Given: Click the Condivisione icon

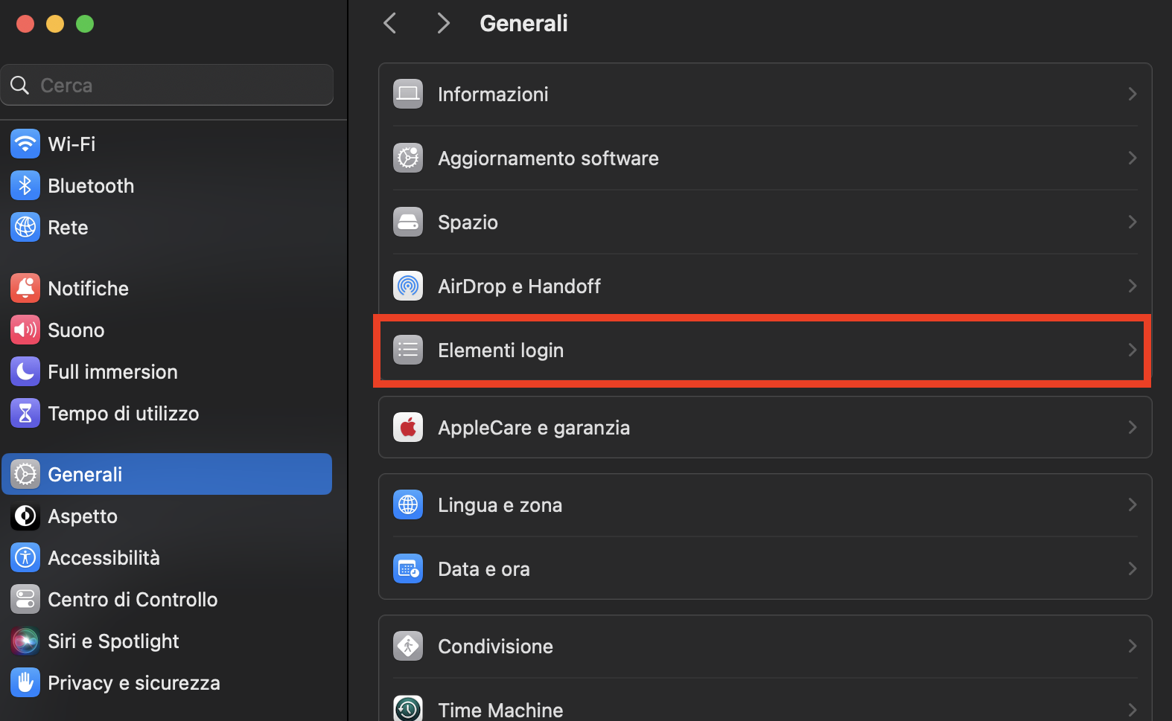Looking at the screenshot, I should click(x=408, y=646).
